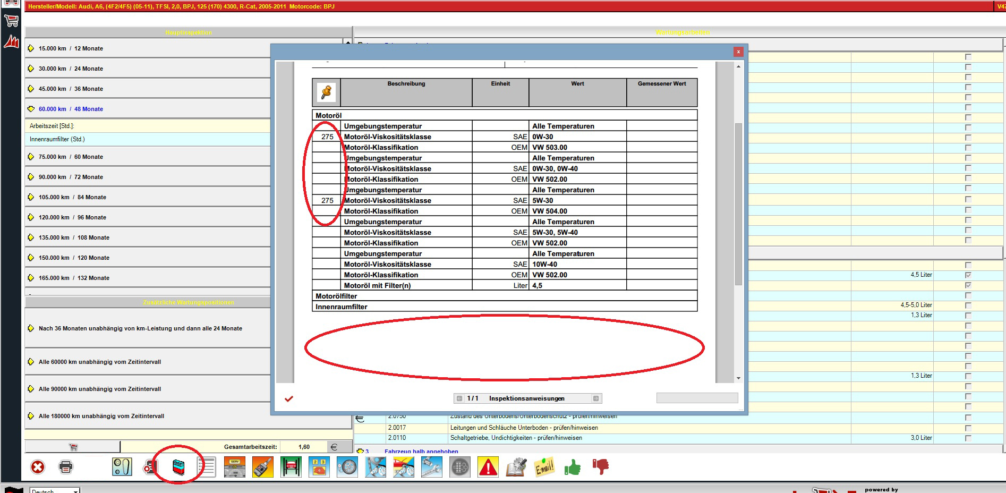Click the red car with gears icon
This screenshot has height=493, width=1006.
[404, 467]
